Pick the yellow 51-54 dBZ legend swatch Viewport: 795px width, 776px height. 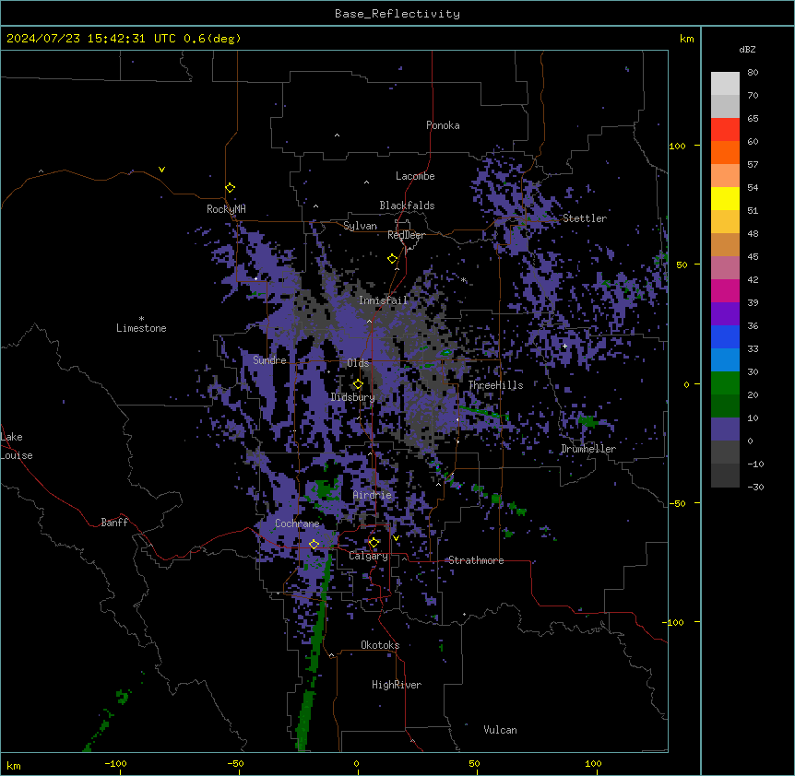725,198
